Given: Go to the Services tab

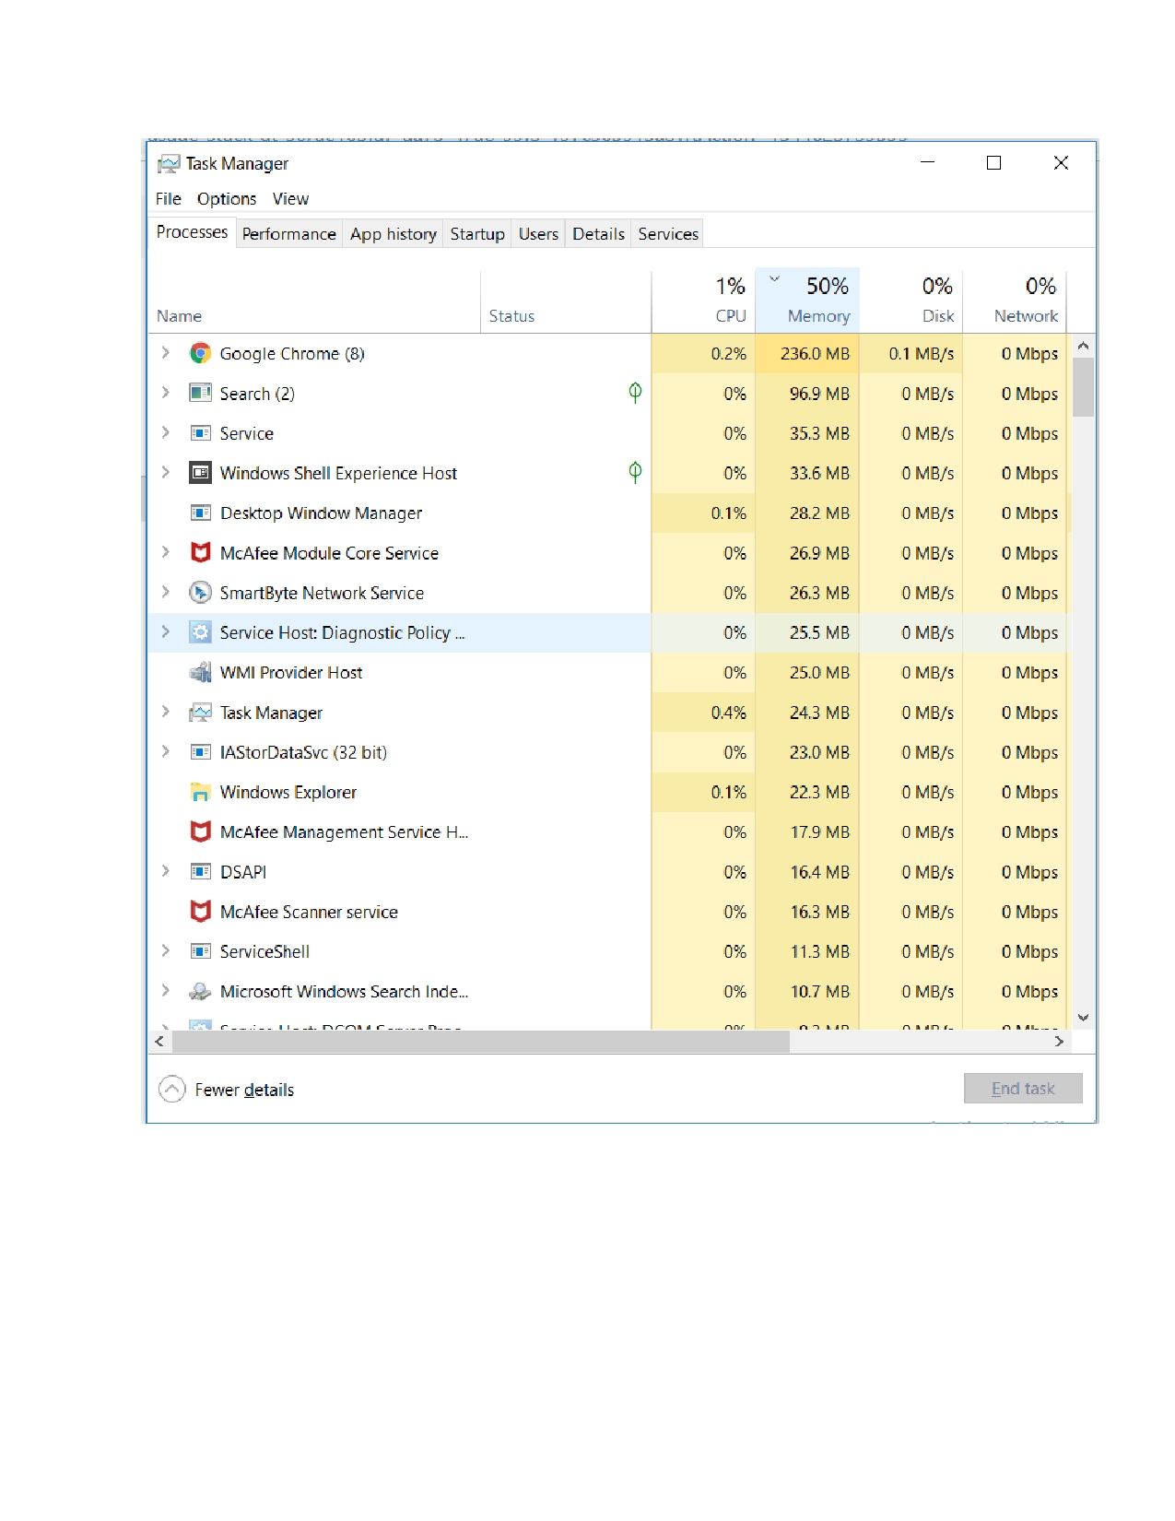Looking at the screenshot, I should [x=668, y=234].
